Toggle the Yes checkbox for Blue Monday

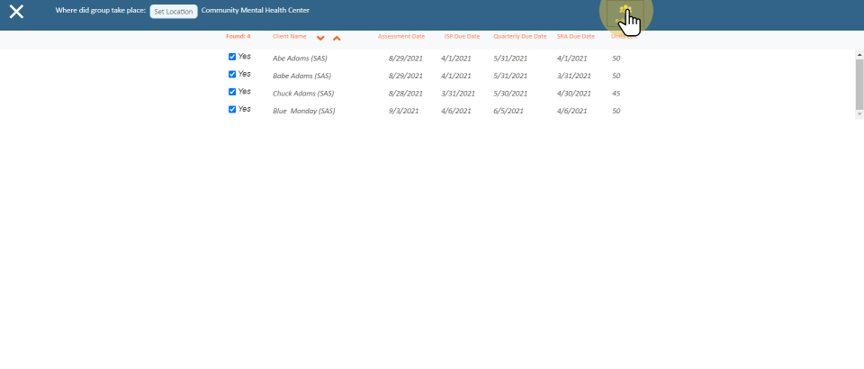coord(232,109)
